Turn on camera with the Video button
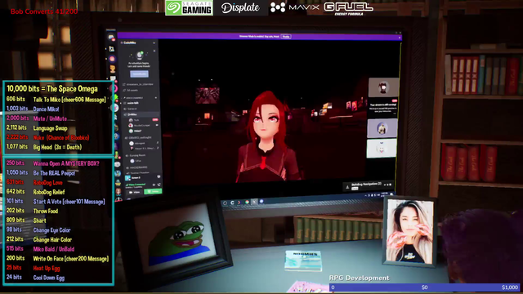Viewport: 523px width, 294px height. coord(134,193)
